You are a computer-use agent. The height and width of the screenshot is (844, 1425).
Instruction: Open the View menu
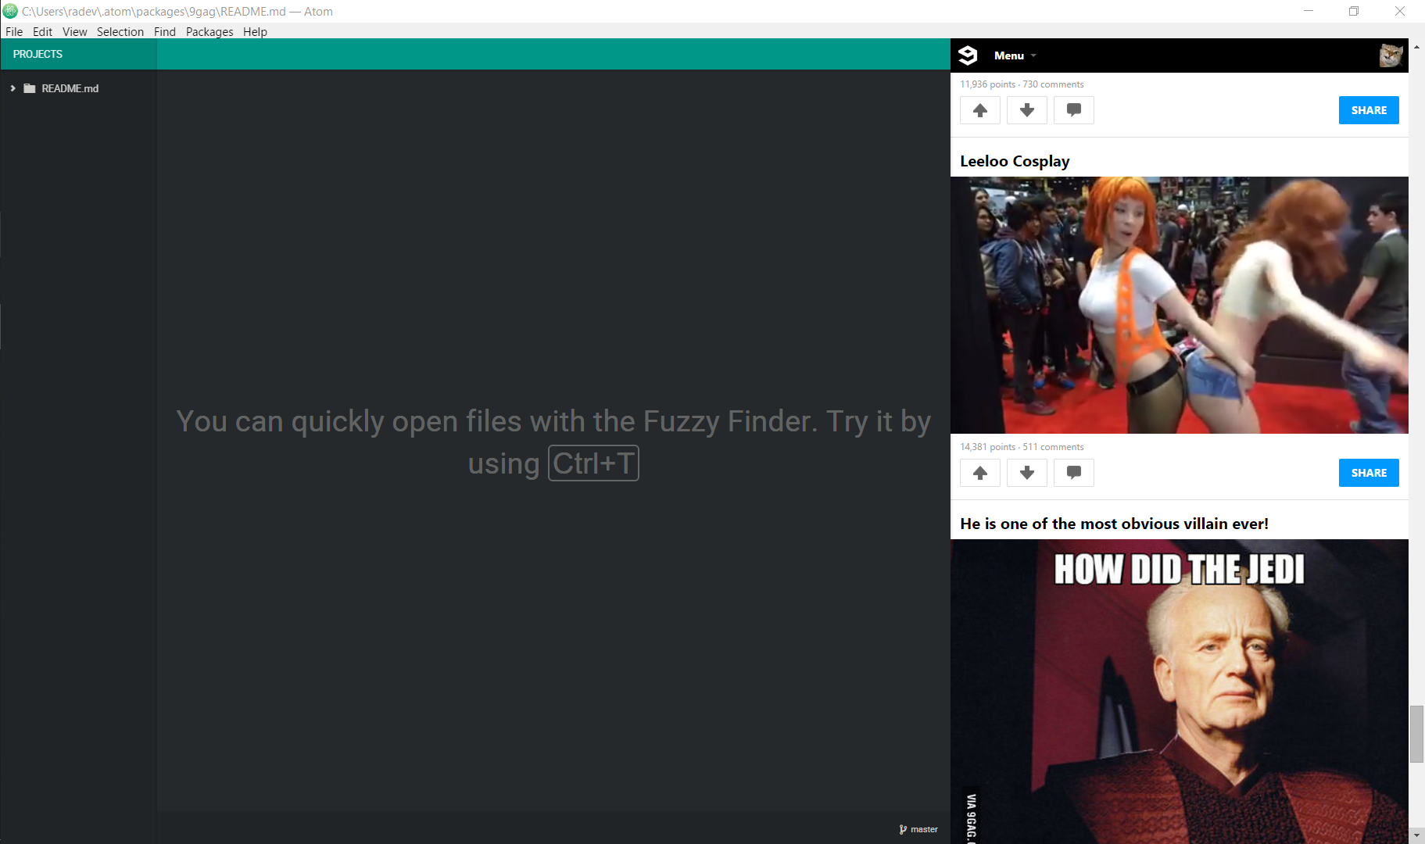[x=75, y=31]
